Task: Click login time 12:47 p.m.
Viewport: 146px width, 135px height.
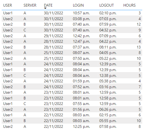Action: (x=81, y=41)
